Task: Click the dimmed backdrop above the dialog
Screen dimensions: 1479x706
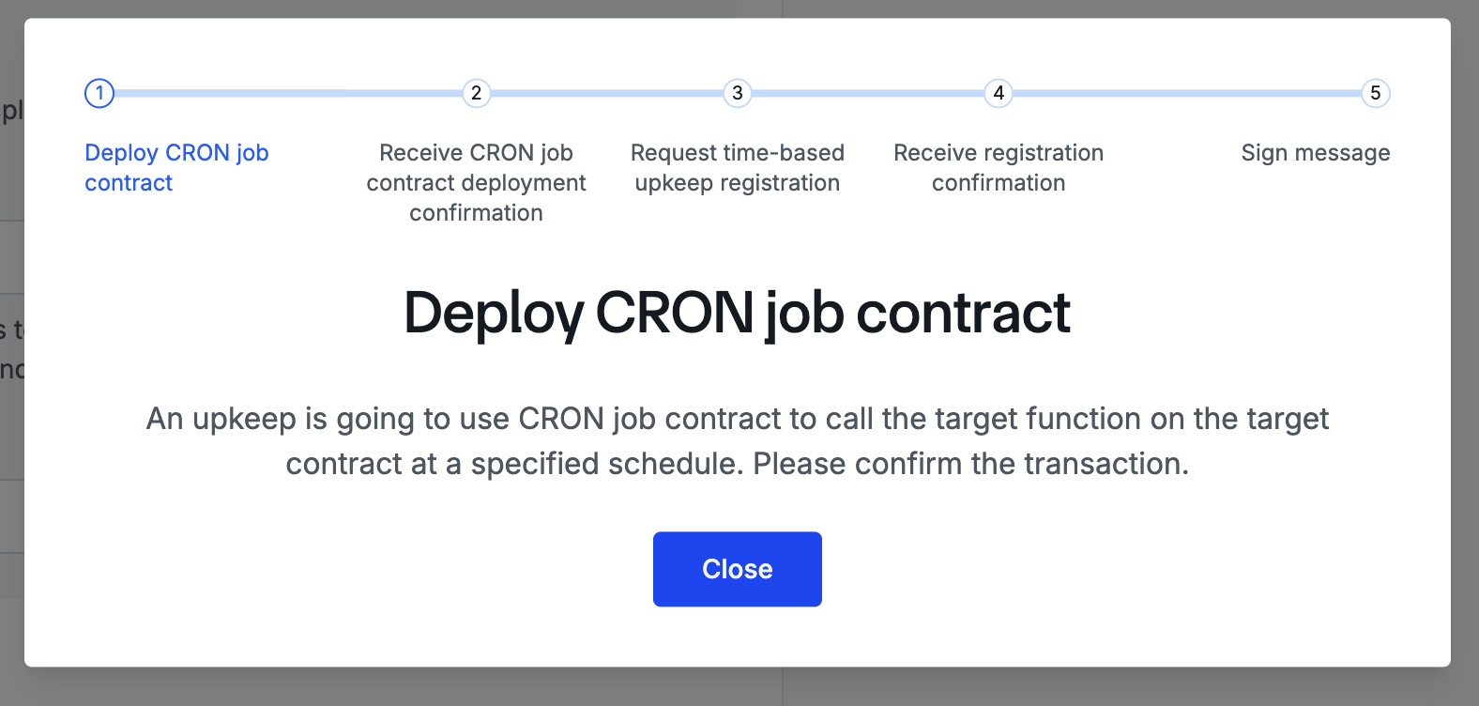Action: click(x=739, y=8)
